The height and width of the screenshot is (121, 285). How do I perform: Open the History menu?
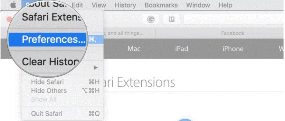(125, 5)
